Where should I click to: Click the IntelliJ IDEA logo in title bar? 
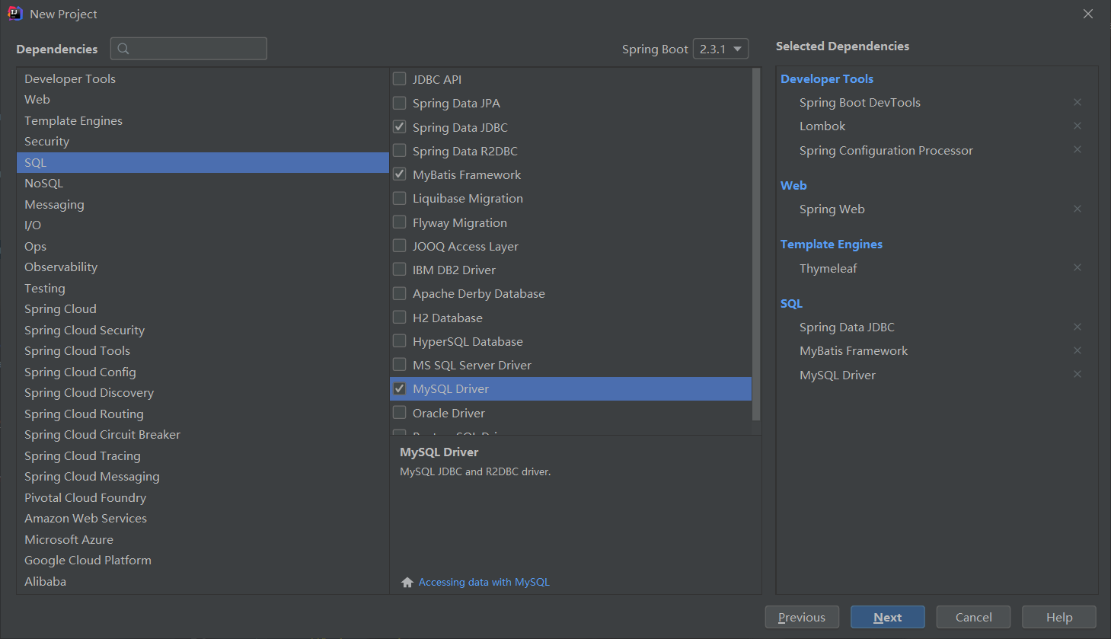[x=14, y=14]
